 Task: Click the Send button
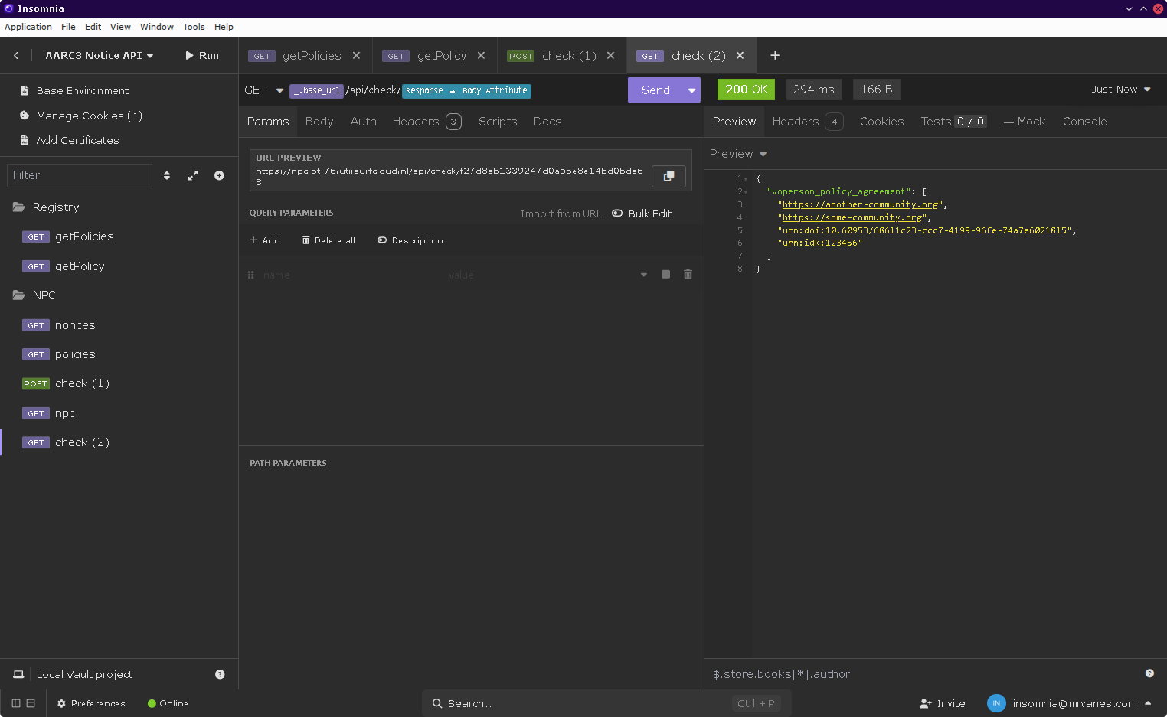[x=655, y=90]
